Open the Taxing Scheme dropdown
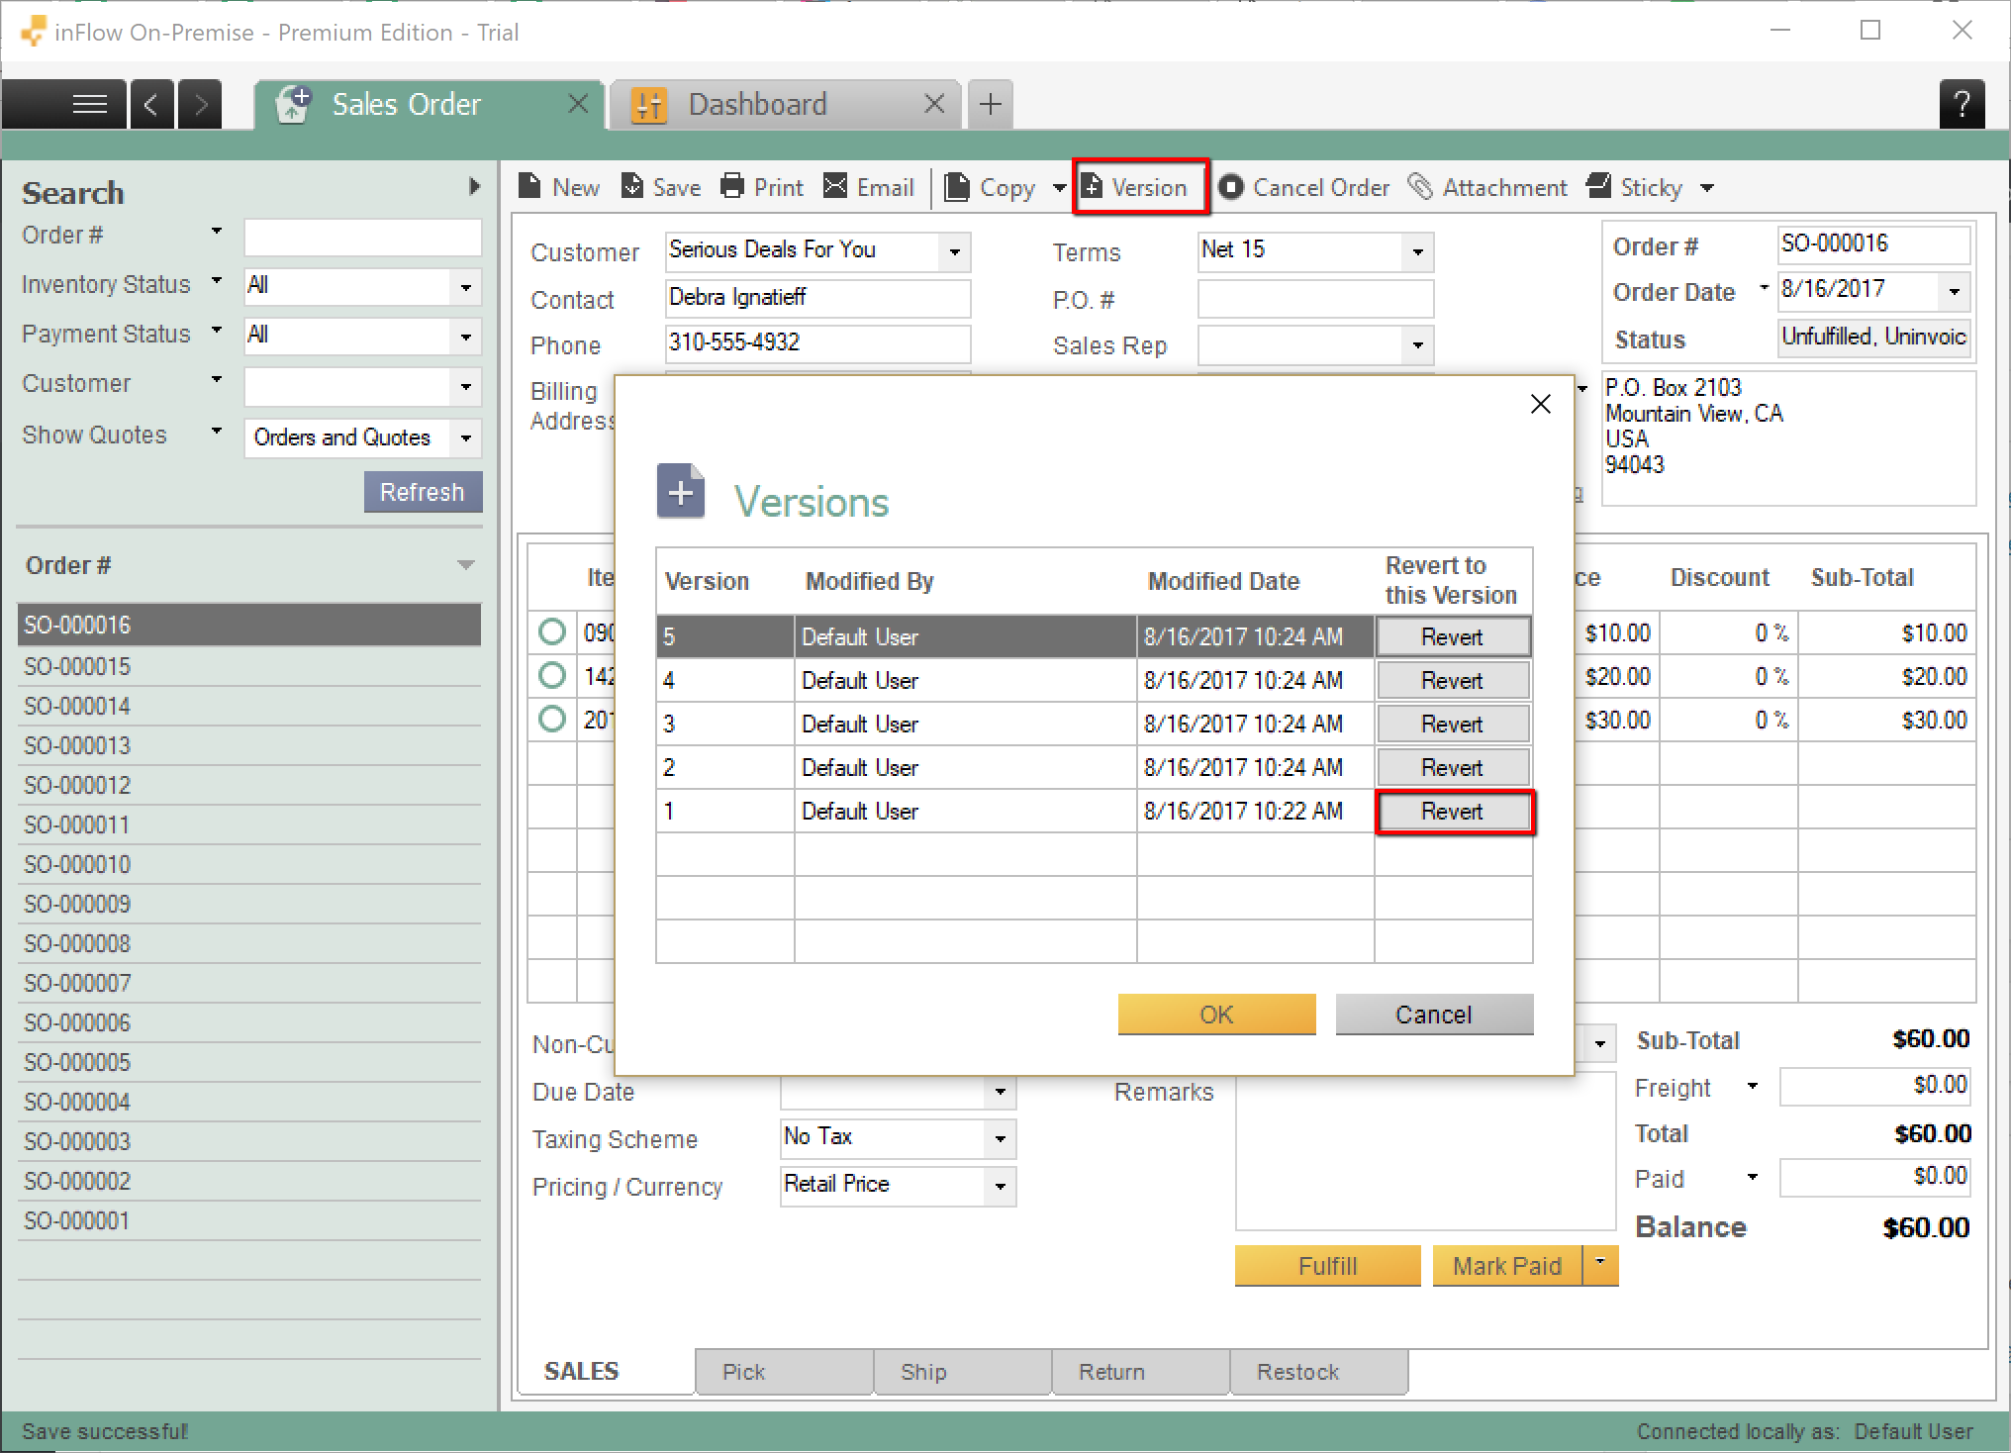The height and width of the screenshot is (1453, 2011). pyautogui.click(x=1000, y=1138)
